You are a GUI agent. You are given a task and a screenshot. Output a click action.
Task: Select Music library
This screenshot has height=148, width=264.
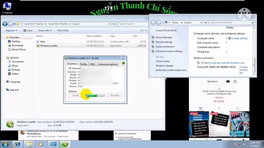pyautogui.click(x=15, y=66)
